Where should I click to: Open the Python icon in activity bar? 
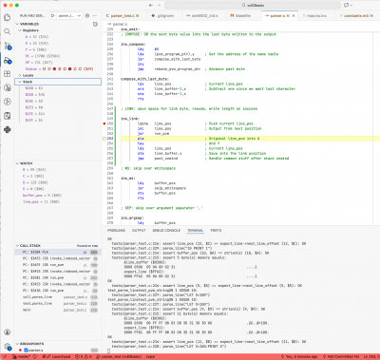point(7,129)
